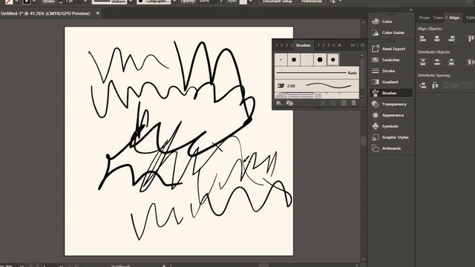The image size is (475, 267).
Task: Open the Brushes panel hamburger menu
Action: coord(362,45)
